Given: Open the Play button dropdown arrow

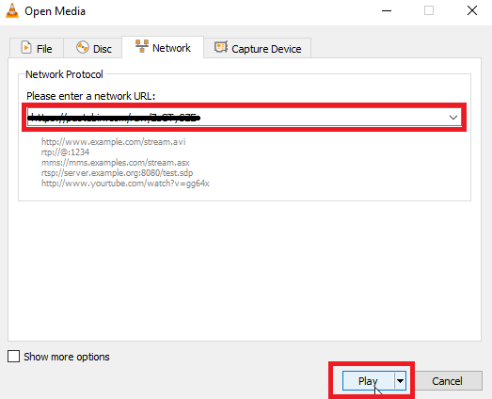Looking at the screenshot, I should pos(400,381).
